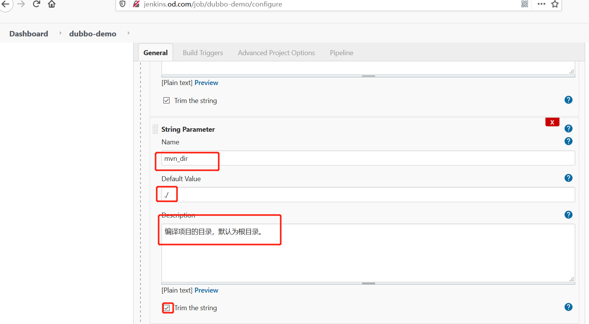
Task: Open the Dashboard breadcrumb link
Action: (x=29, y=34)
